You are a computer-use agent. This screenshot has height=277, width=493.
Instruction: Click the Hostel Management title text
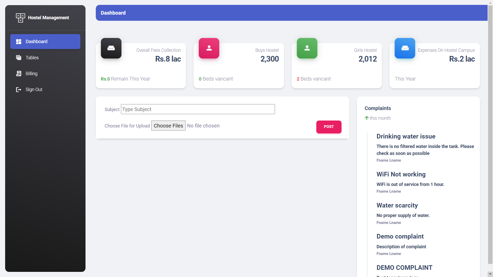(x=48, y=18)
